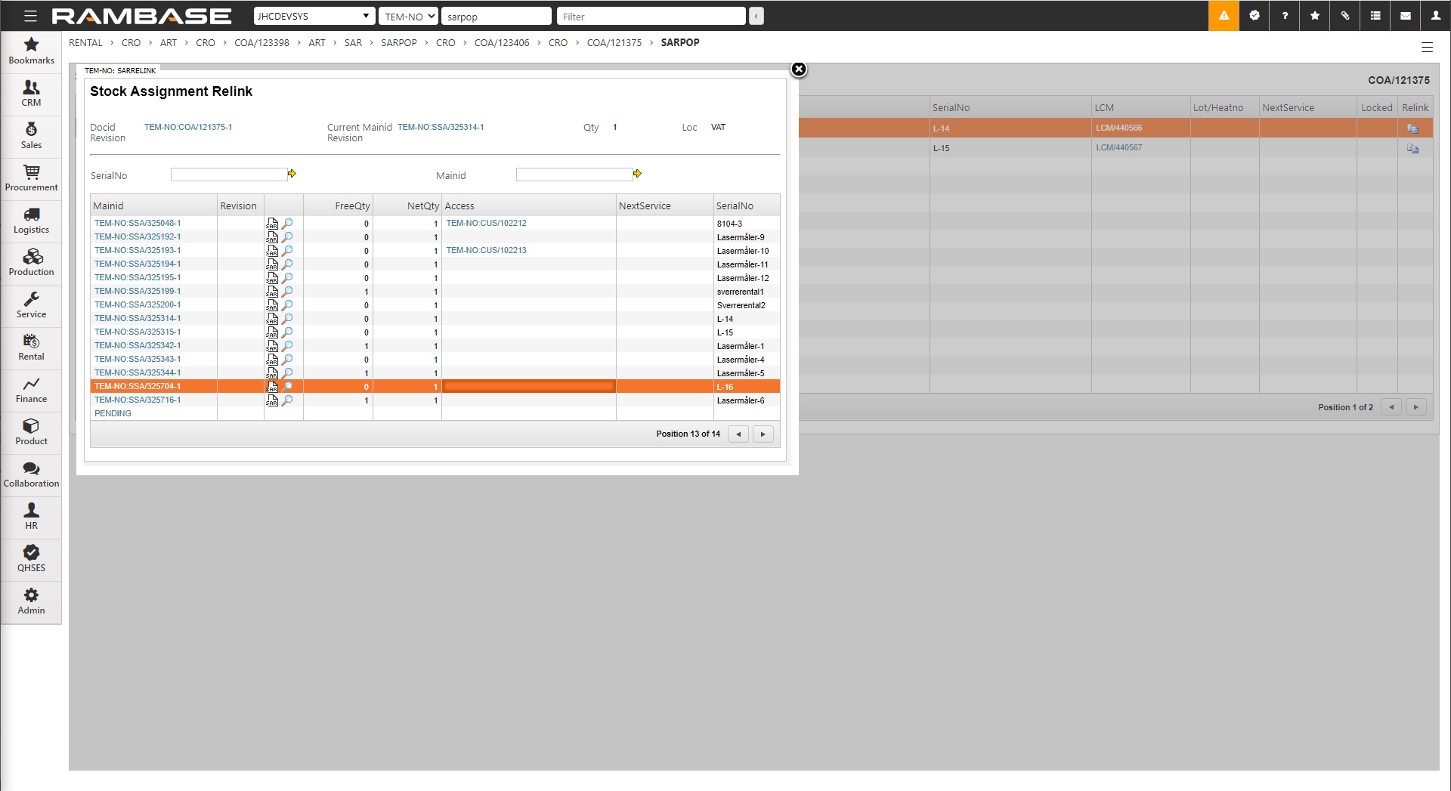This screenshot has height=791, width=1451.
Task: Go to next position in relink list
Action: pyautogui.click(x=763, y=434)
